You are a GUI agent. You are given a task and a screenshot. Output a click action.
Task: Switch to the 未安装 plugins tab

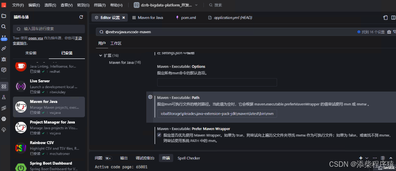coord(31,53)
